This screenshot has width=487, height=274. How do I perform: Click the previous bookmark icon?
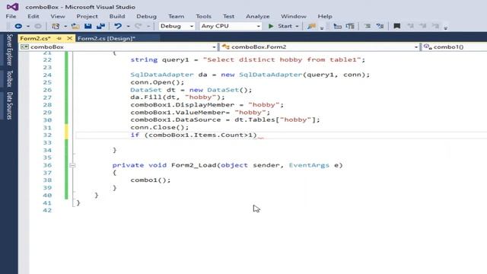[410, 26]
